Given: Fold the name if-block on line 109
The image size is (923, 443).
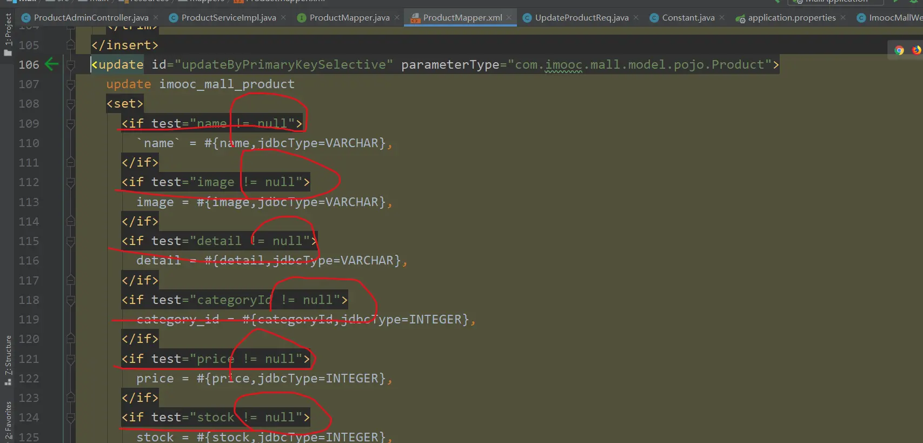Looking at the screenshot, I should pos(70,124).
